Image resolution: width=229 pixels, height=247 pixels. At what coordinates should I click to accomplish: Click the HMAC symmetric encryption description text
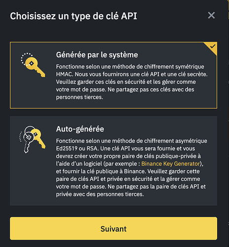pos(132,82)
